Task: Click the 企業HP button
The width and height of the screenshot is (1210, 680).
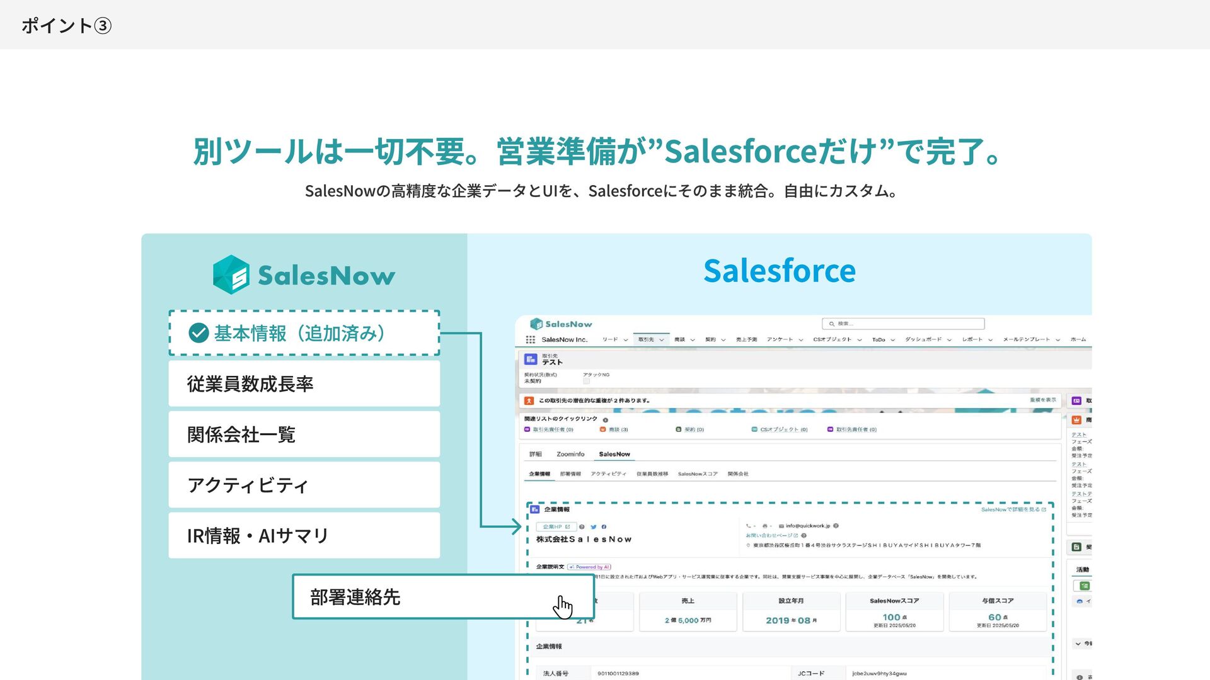Action: tap(556, 527)
